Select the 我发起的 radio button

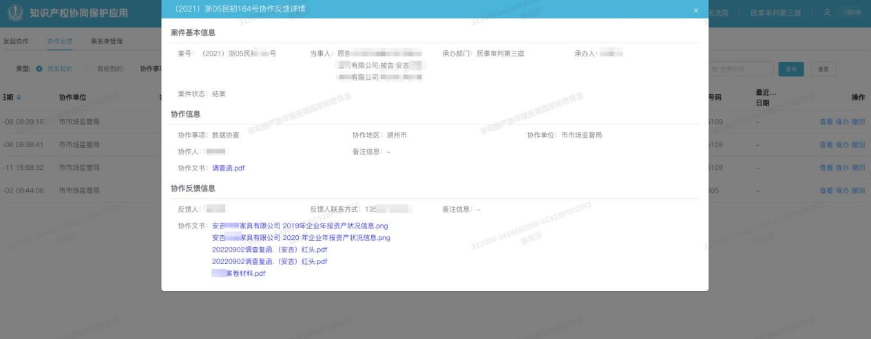point(39,69)
